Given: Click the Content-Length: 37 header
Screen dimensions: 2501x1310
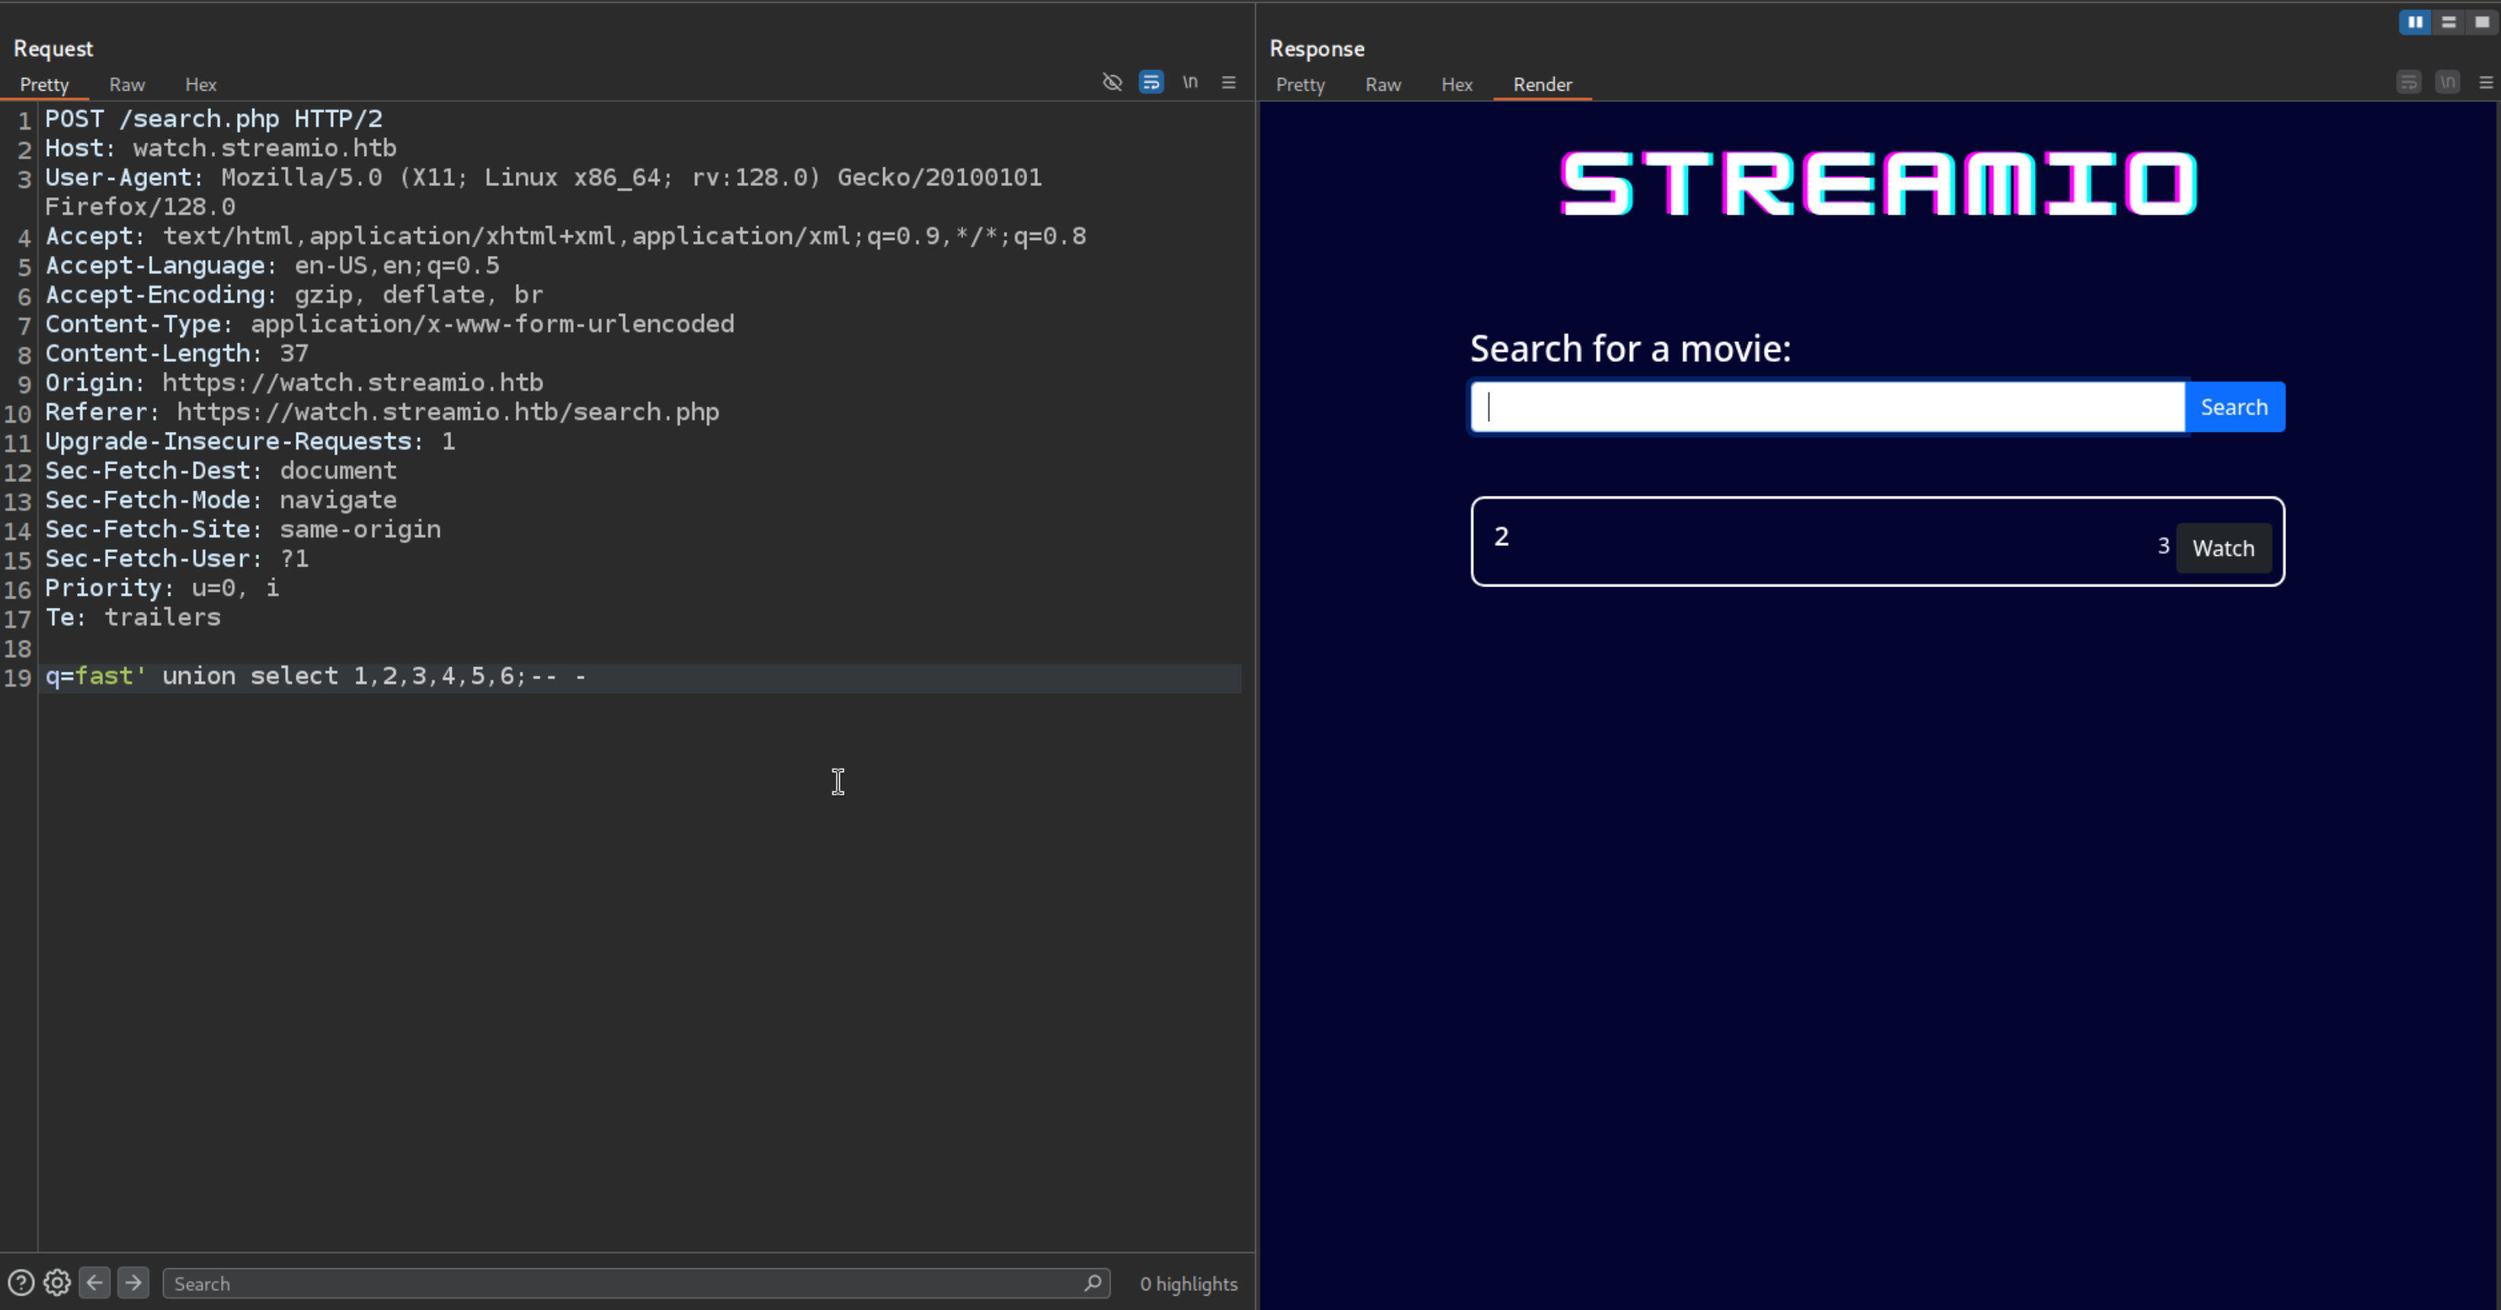Looking at the screenshot, I should click(177, 354).
